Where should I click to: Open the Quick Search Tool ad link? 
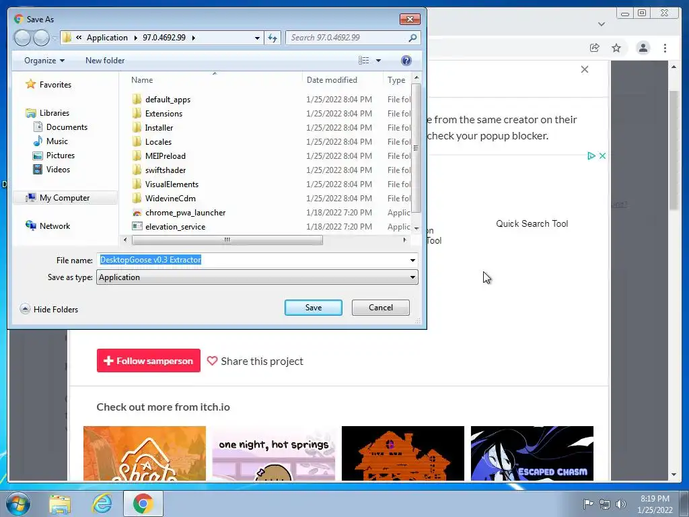pyautogui.click(x=532, y=223)
